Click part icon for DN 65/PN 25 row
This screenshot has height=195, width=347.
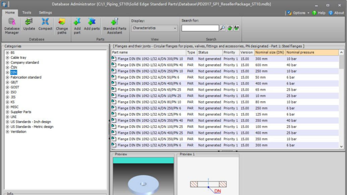[x=114, y=89]
